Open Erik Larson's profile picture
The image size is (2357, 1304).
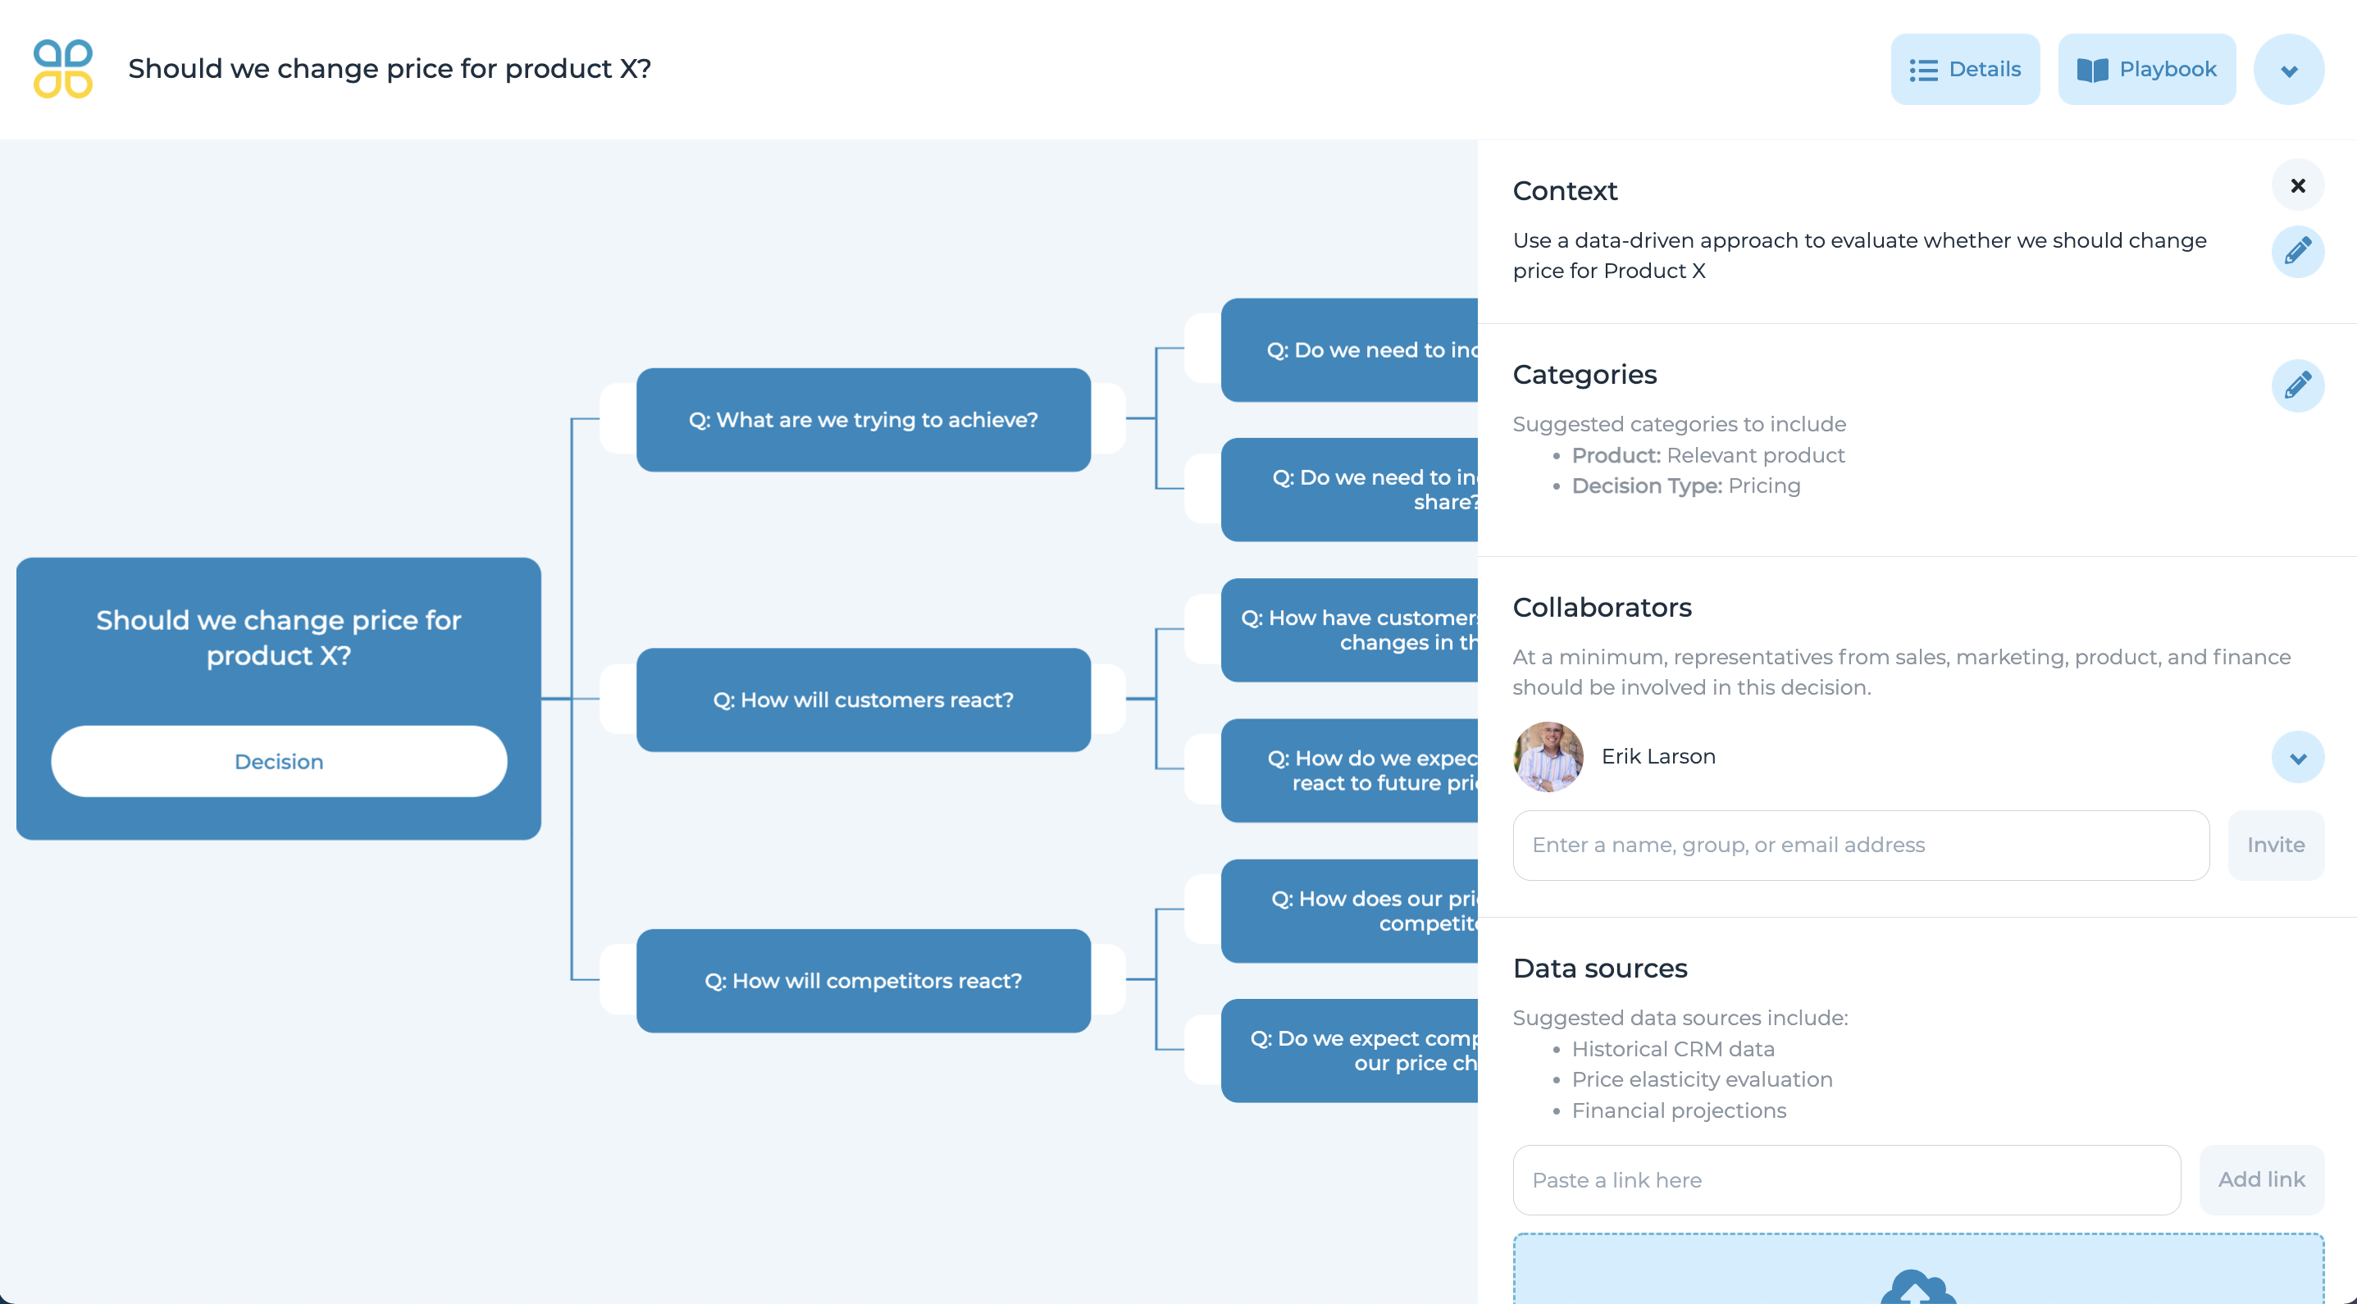click(1548, 757)
